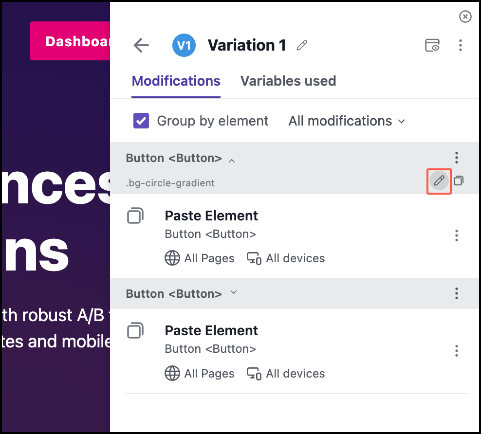
Task: Copy the .bg-circle-gradient selector
Action: (459, 181)
